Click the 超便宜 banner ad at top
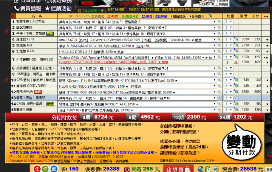Viewport: 272px width, 172px height. pos(96,3)
